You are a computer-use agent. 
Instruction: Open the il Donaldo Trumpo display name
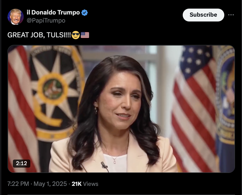pos(53,12)
